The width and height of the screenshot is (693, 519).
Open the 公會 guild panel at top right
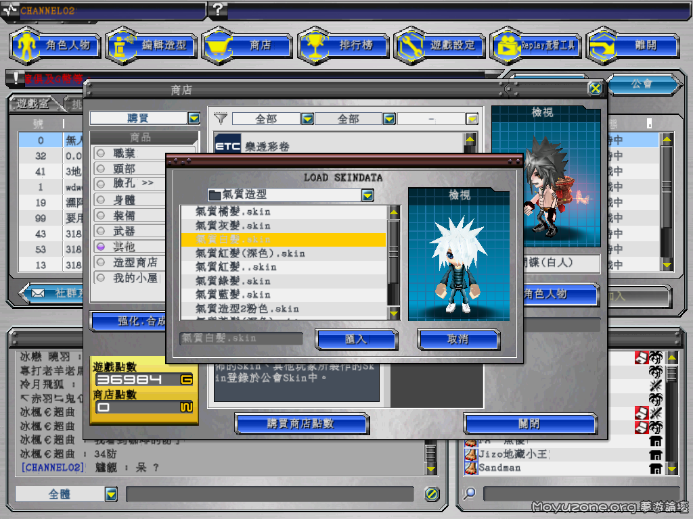coord(642,85)
